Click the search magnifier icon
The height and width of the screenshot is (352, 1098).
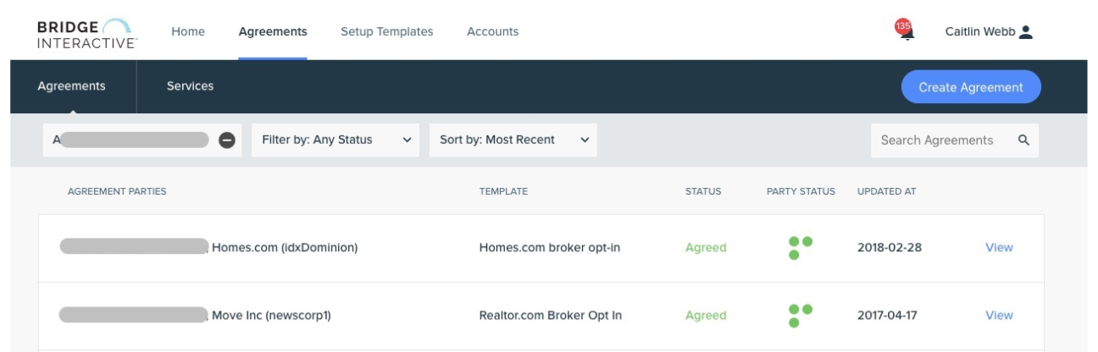[1023, 140]
